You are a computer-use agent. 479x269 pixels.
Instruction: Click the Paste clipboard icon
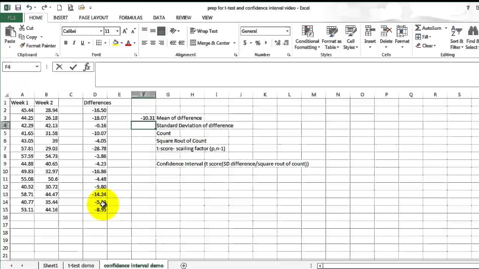(x=10, y=32)
